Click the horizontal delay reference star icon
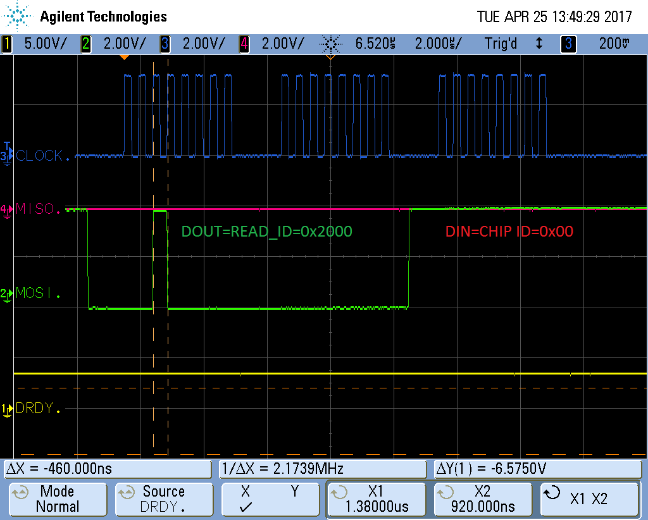 (x=330, y=44)
